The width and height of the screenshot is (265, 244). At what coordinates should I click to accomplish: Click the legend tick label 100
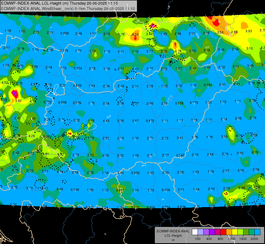[198, 239]
